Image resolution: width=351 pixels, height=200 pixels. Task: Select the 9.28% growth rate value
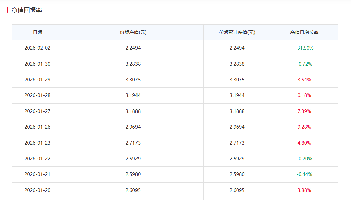pos(304,127)
